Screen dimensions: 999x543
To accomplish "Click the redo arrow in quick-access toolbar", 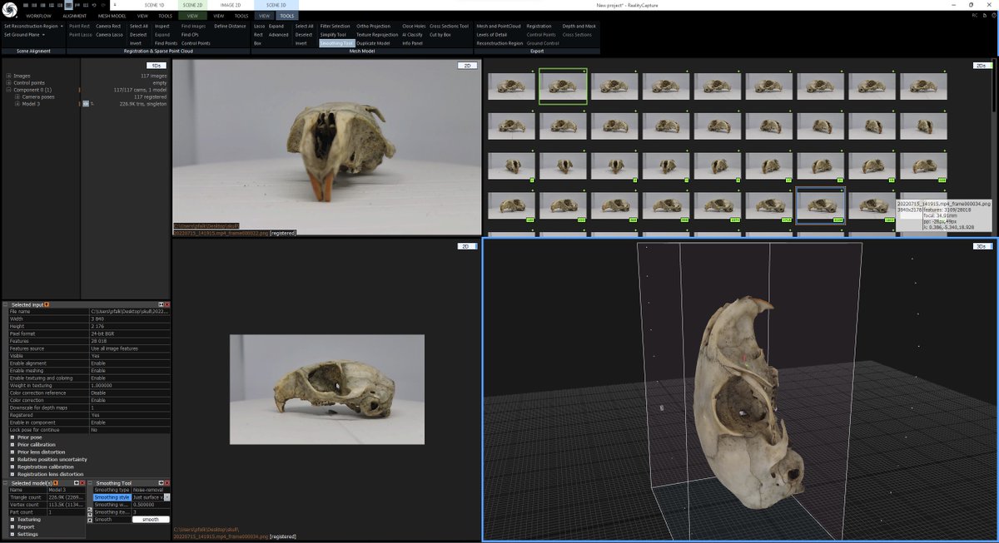I will point(103,5).
